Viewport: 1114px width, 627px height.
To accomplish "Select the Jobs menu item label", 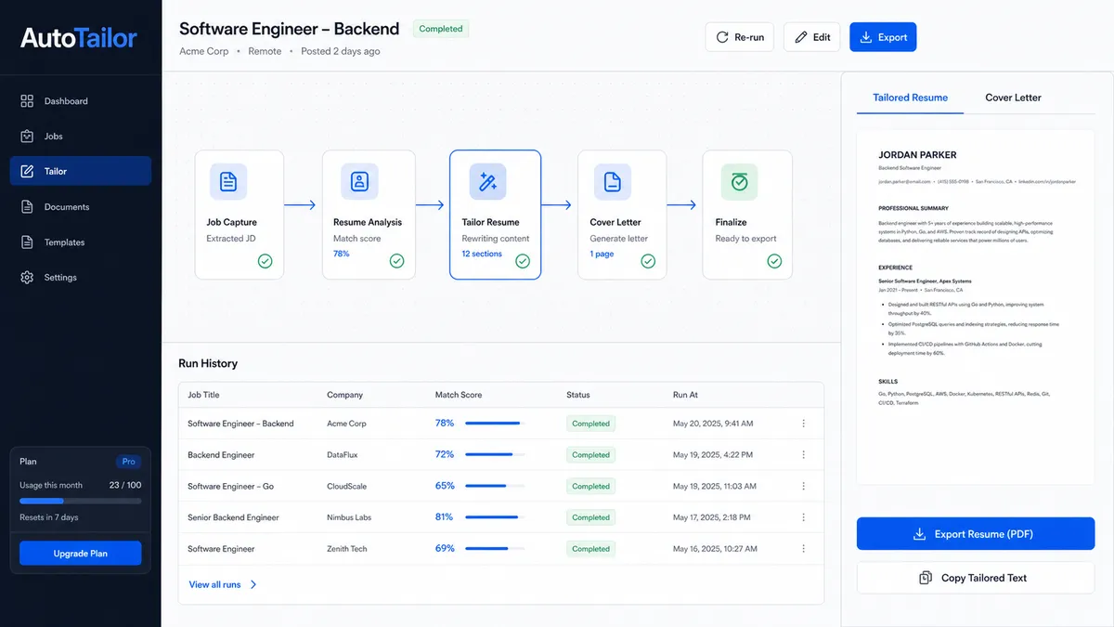I will 54,137.
